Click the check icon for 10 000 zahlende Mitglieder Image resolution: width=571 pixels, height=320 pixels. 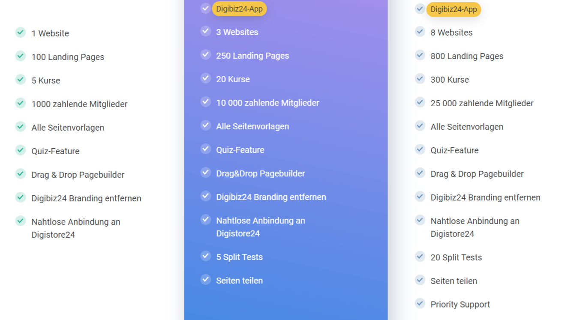click(x=206, y=102)
